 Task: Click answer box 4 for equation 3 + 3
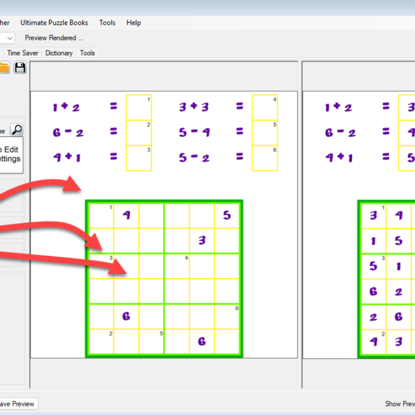click(x=265, y=107)
